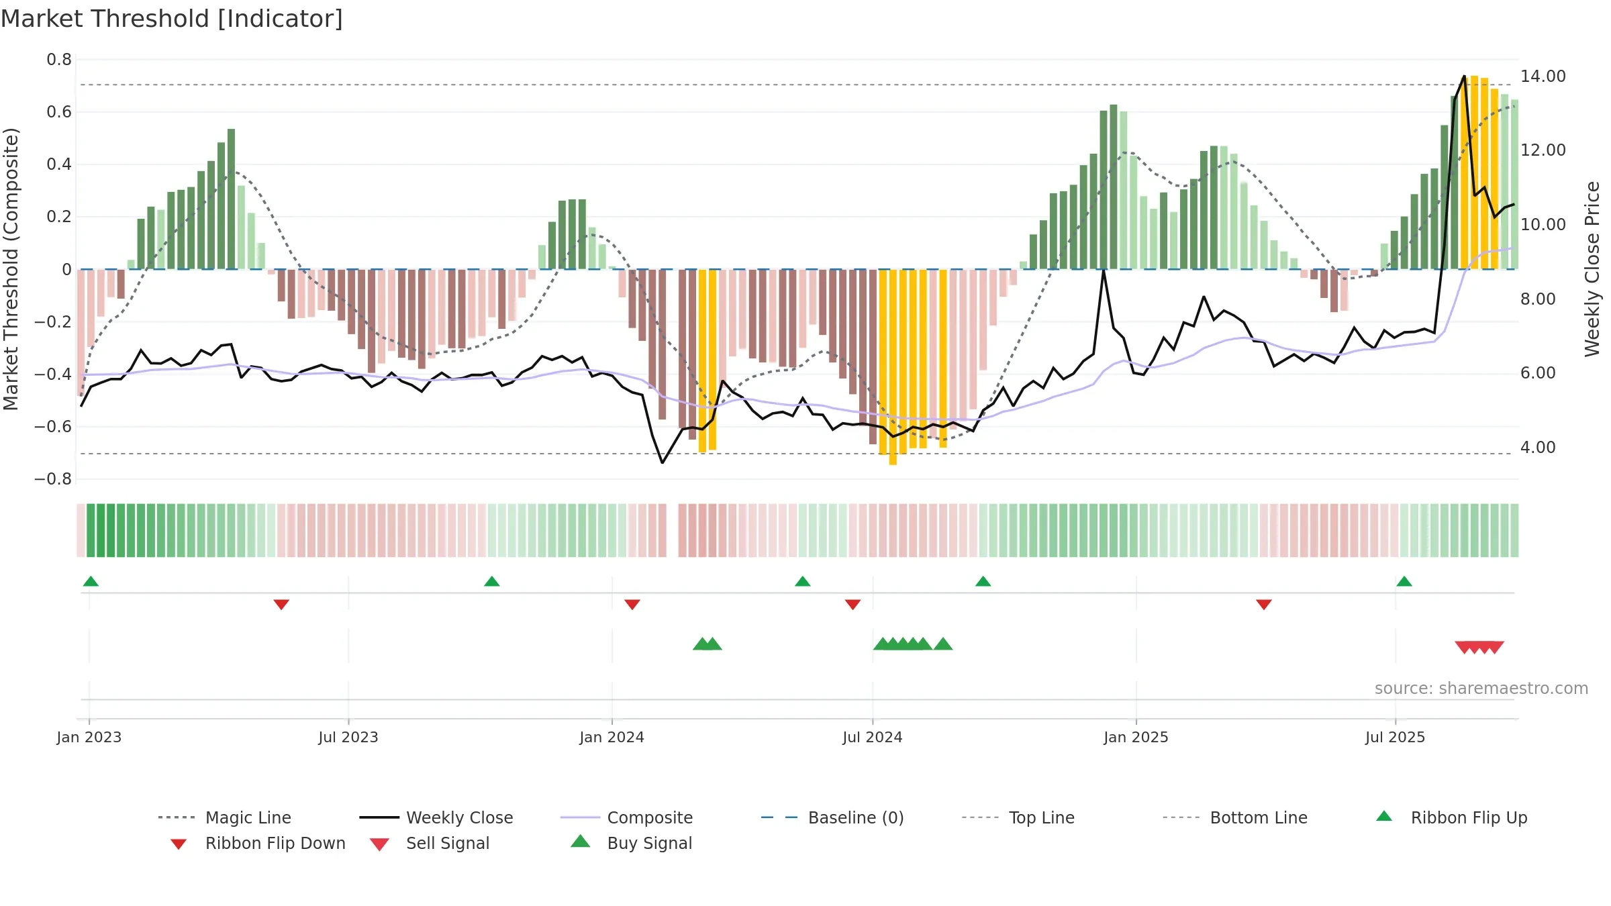
Task: Toggle the Magic Line legend entry
Action: (x=225, y=817)
